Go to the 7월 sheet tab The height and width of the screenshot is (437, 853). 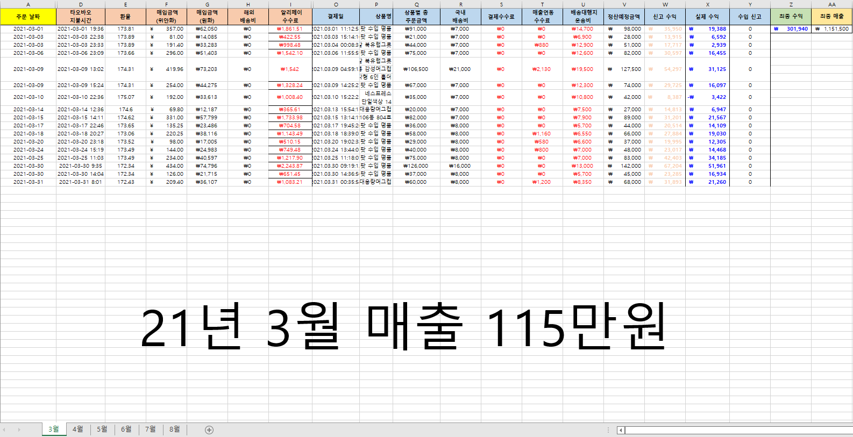[151, 429]
